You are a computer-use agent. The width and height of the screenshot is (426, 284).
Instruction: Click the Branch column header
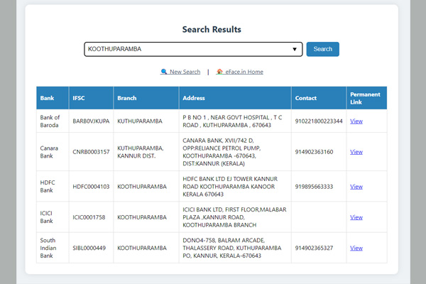[146, 98]
